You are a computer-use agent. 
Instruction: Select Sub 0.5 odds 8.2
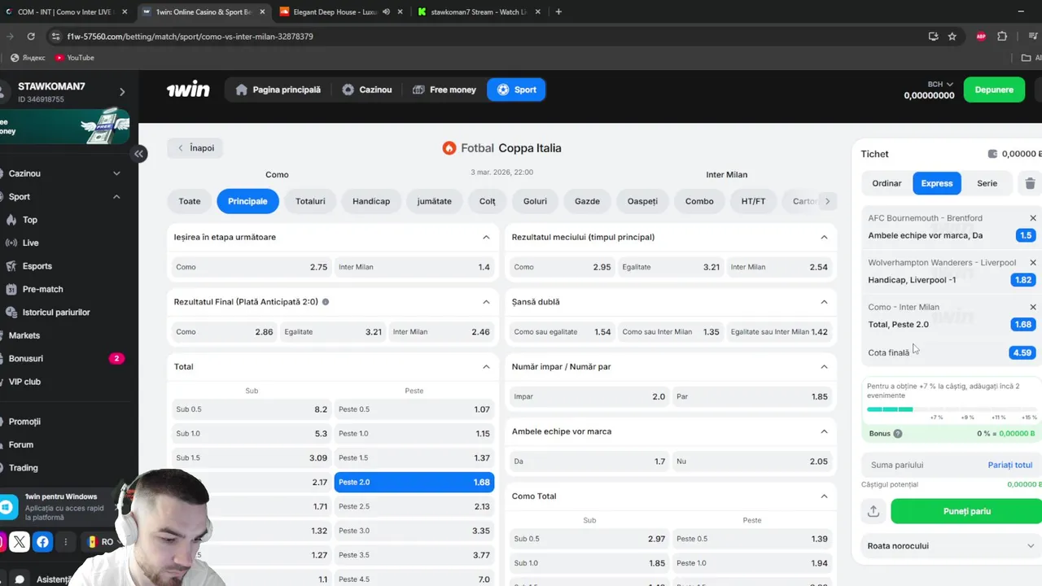[x=252, y=409]
